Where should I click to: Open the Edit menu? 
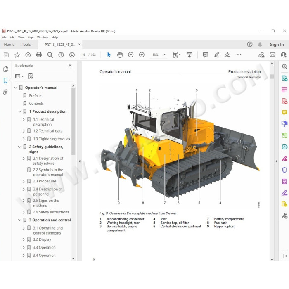12,37
